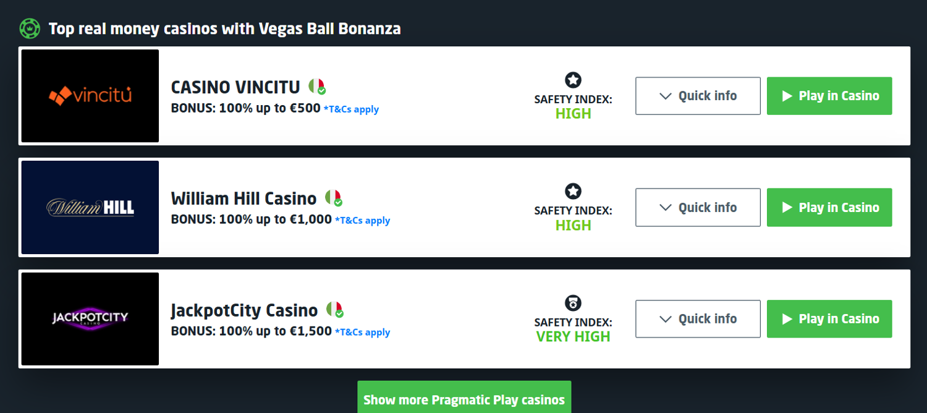Click the star safety badge for William Hill

[x=573, y=191]
